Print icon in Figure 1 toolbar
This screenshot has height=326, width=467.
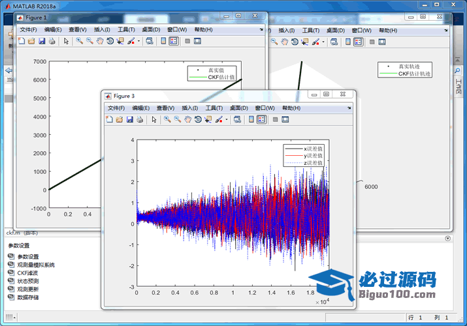(52, 41)
